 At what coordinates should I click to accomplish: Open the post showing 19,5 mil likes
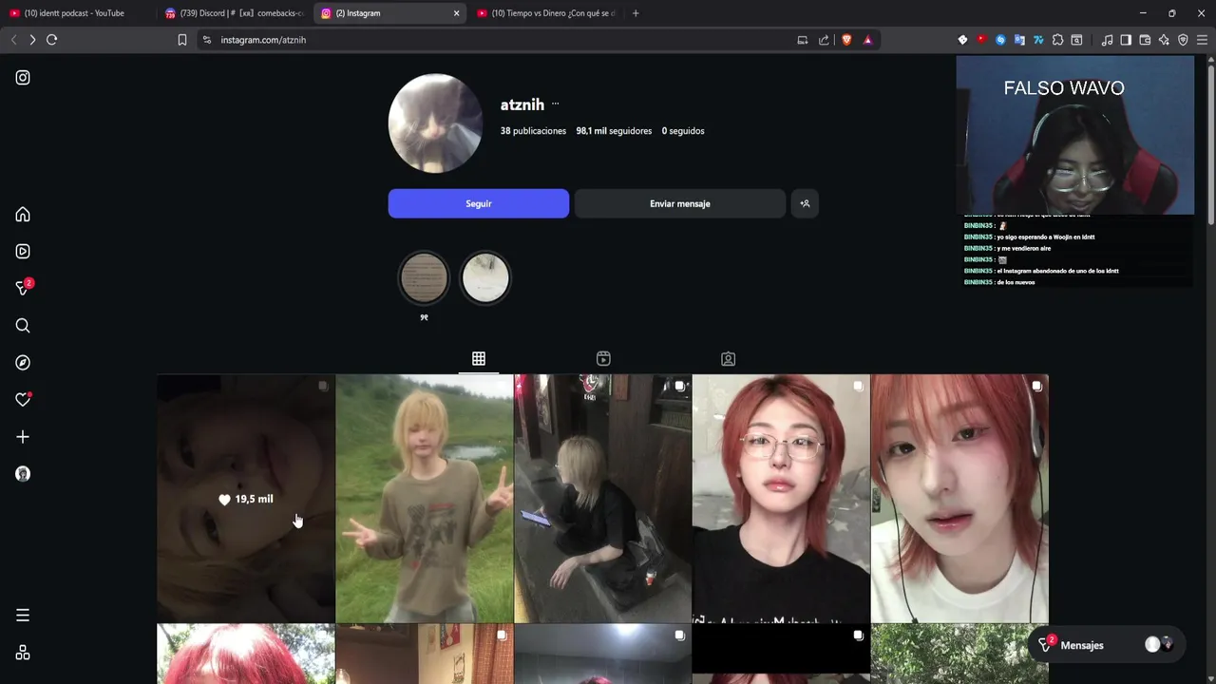[x=246, y=499]
